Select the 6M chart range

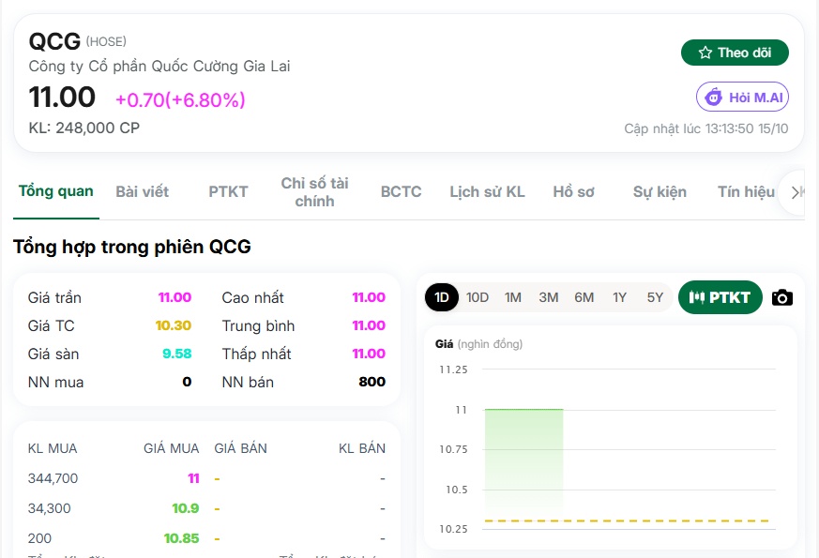tap(584, 297)
